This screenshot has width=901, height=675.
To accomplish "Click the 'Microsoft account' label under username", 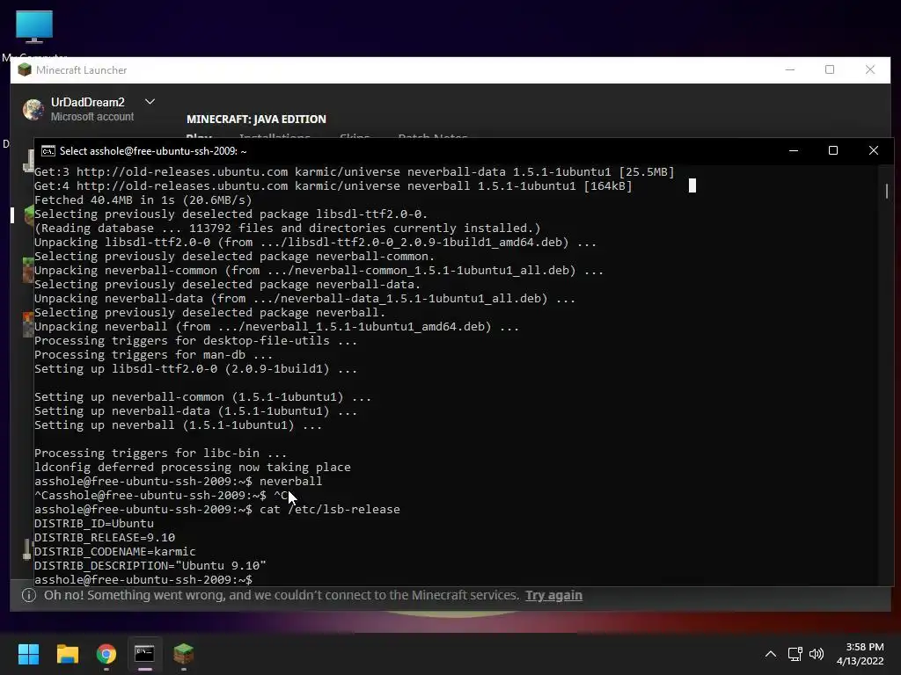I will click(x=92, y=117).
